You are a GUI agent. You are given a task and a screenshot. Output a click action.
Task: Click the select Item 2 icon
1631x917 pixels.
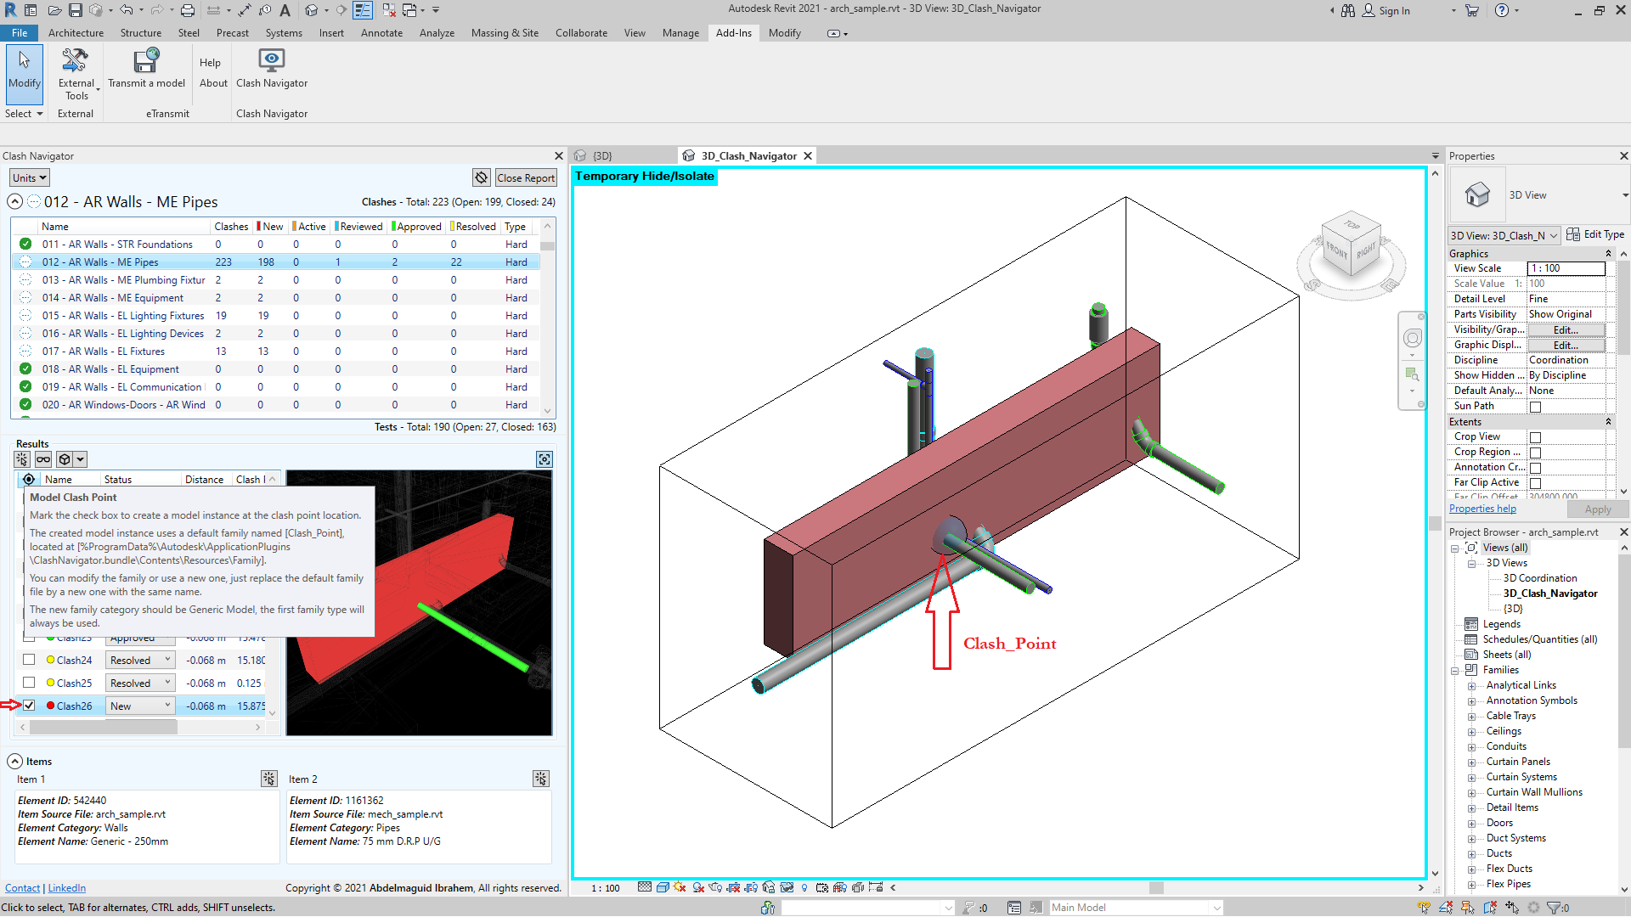[x=540, y=779]
